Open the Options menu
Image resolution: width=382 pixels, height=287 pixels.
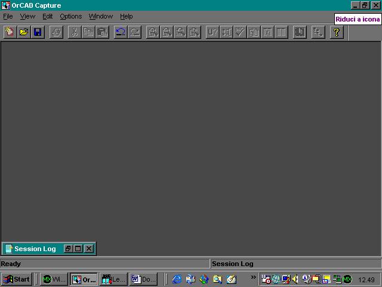(71, 16)
